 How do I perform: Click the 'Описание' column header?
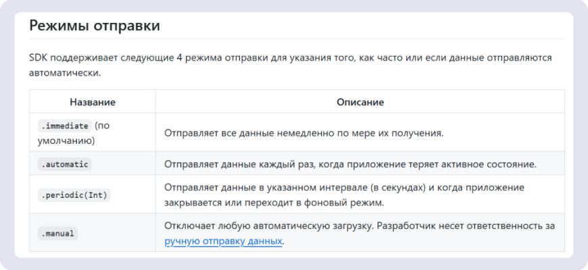click(360, 102)
